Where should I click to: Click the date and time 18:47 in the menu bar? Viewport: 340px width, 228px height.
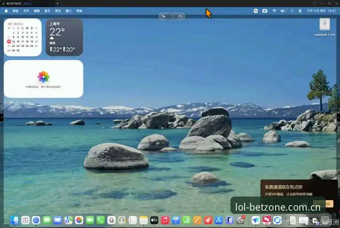click(x=322, y=10)
